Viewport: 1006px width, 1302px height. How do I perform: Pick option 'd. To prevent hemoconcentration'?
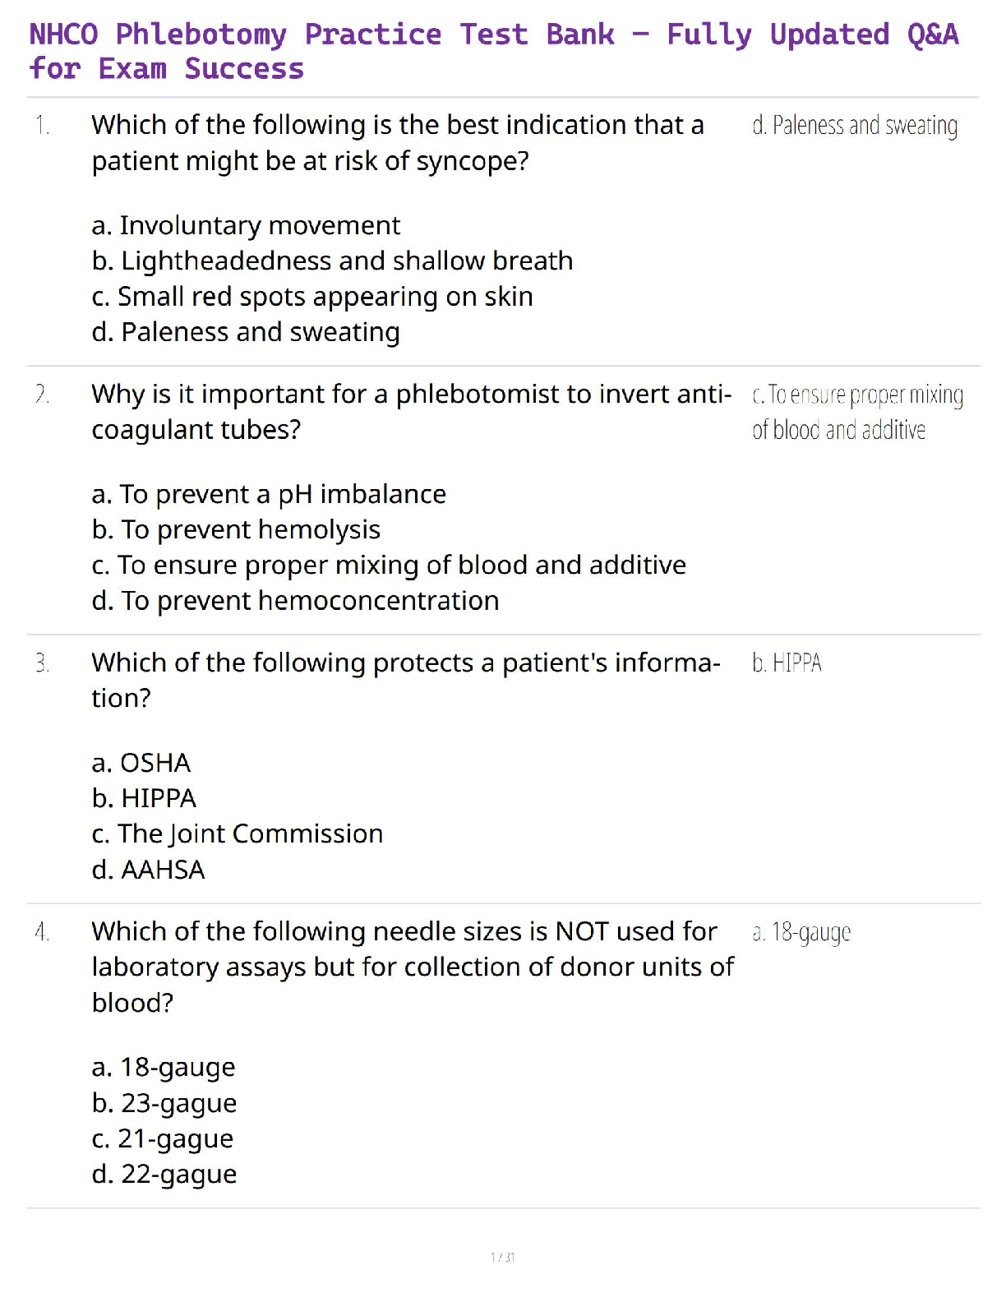pos(295,601)
